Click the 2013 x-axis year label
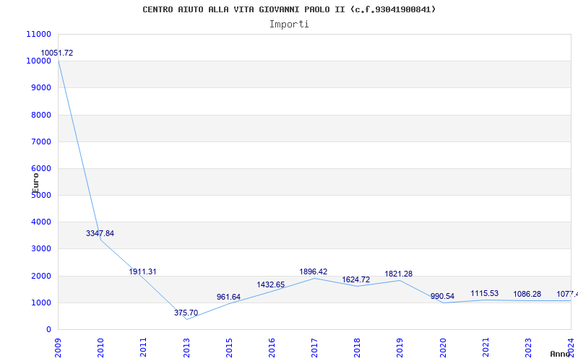The height and width of the screenshot is (361, 578). pyautogui.click(x=186, y=348)
